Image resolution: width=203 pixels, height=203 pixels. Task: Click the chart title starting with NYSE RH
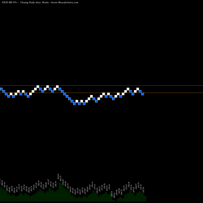[x=40, y=2]
